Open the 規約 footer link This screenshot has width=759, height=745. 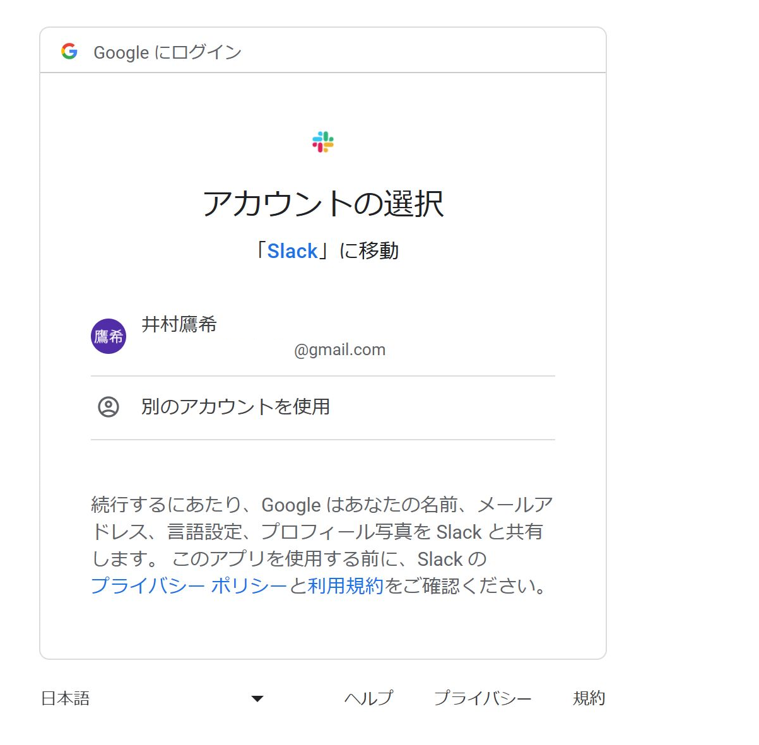(589, 698)
